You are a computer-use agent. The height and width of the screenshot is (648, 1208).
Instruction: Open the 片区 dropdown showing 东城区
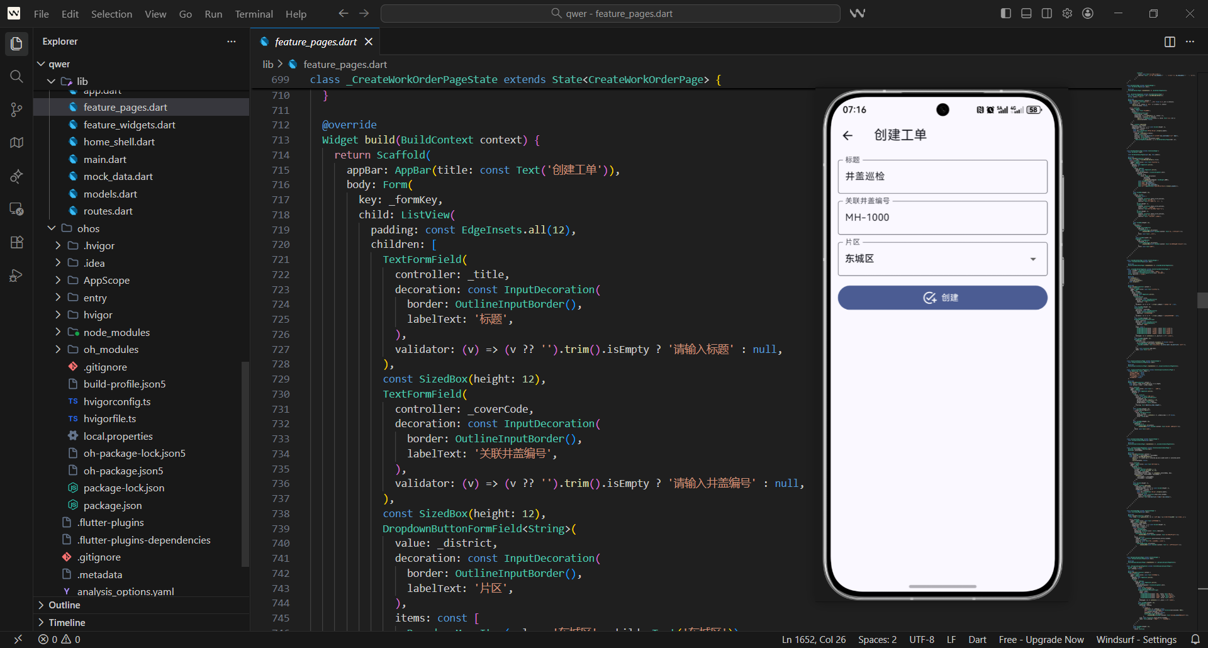click(942, 259)
